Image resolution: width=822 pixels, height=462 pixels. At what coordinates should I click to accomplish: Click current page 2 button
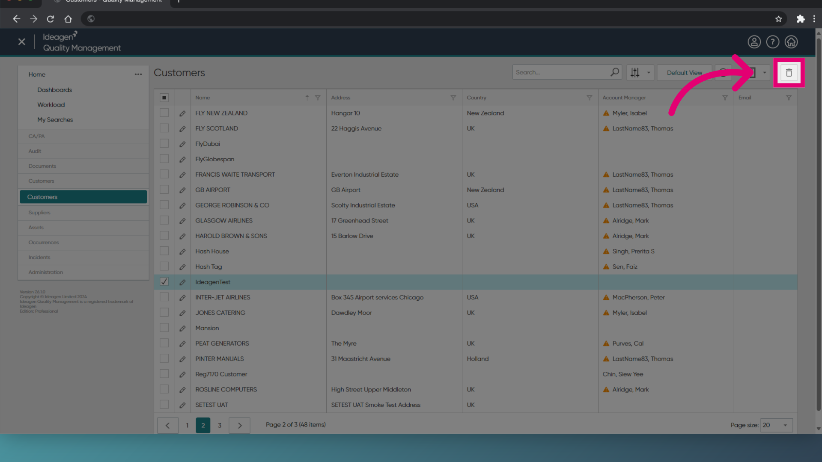coord(203,425)
